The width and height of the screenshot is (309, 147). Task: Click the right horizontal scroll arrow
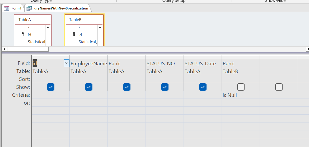[x=308, y=49]
